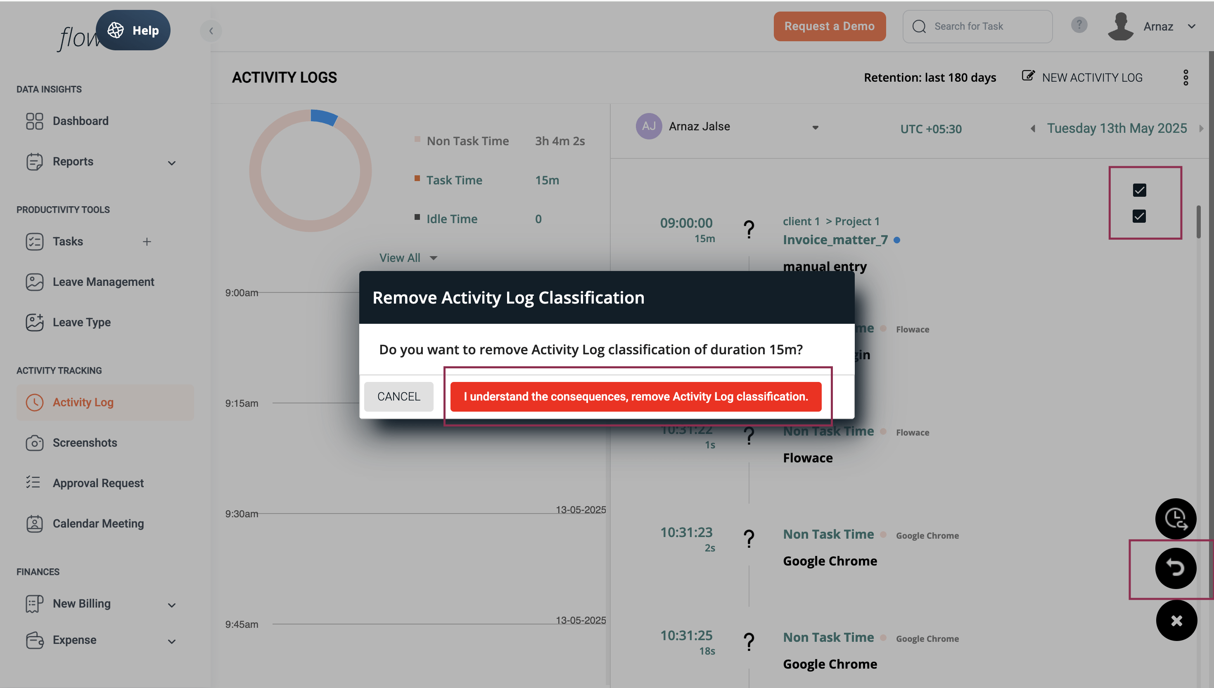Click the question mark help icon
The height and width of the screenshot is (688, 1214).
click(x=1079, y=25)
